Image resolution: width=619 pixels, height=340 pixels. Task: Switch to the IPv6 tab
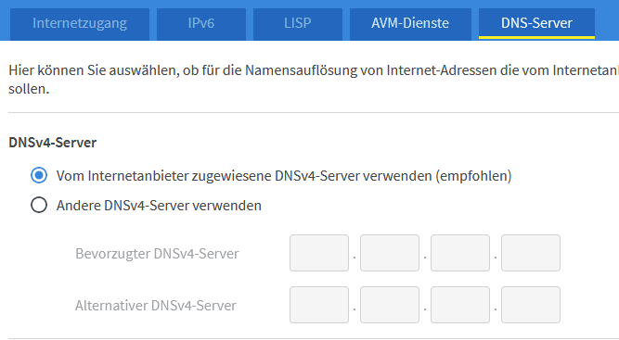pyautogui.click(x=201, y=24)
